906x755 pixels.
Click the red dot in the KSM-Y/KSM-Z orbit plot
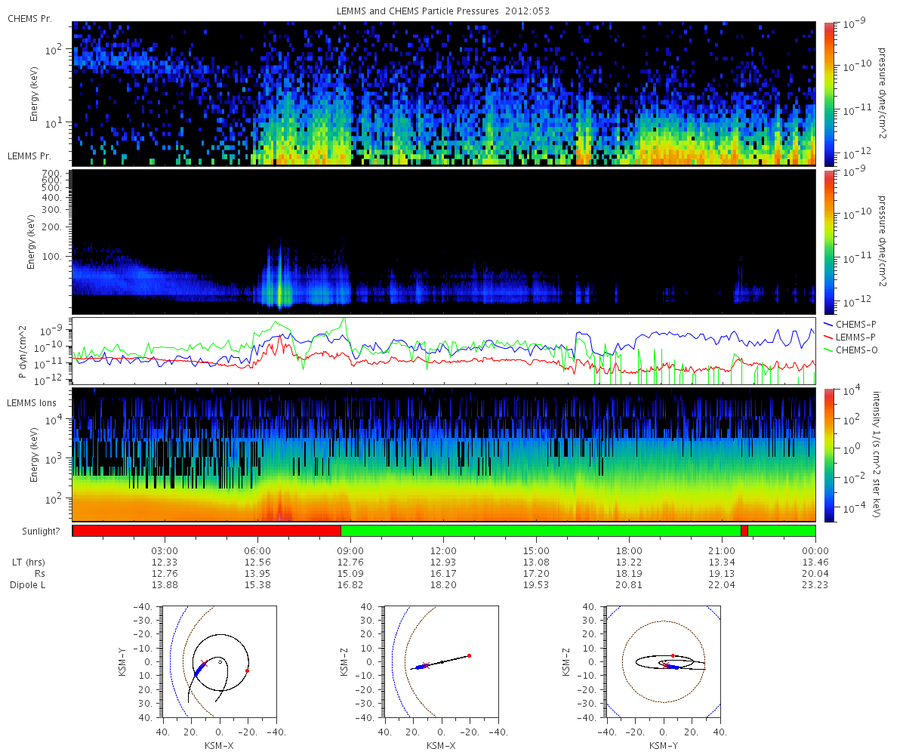tap(673, 655)
